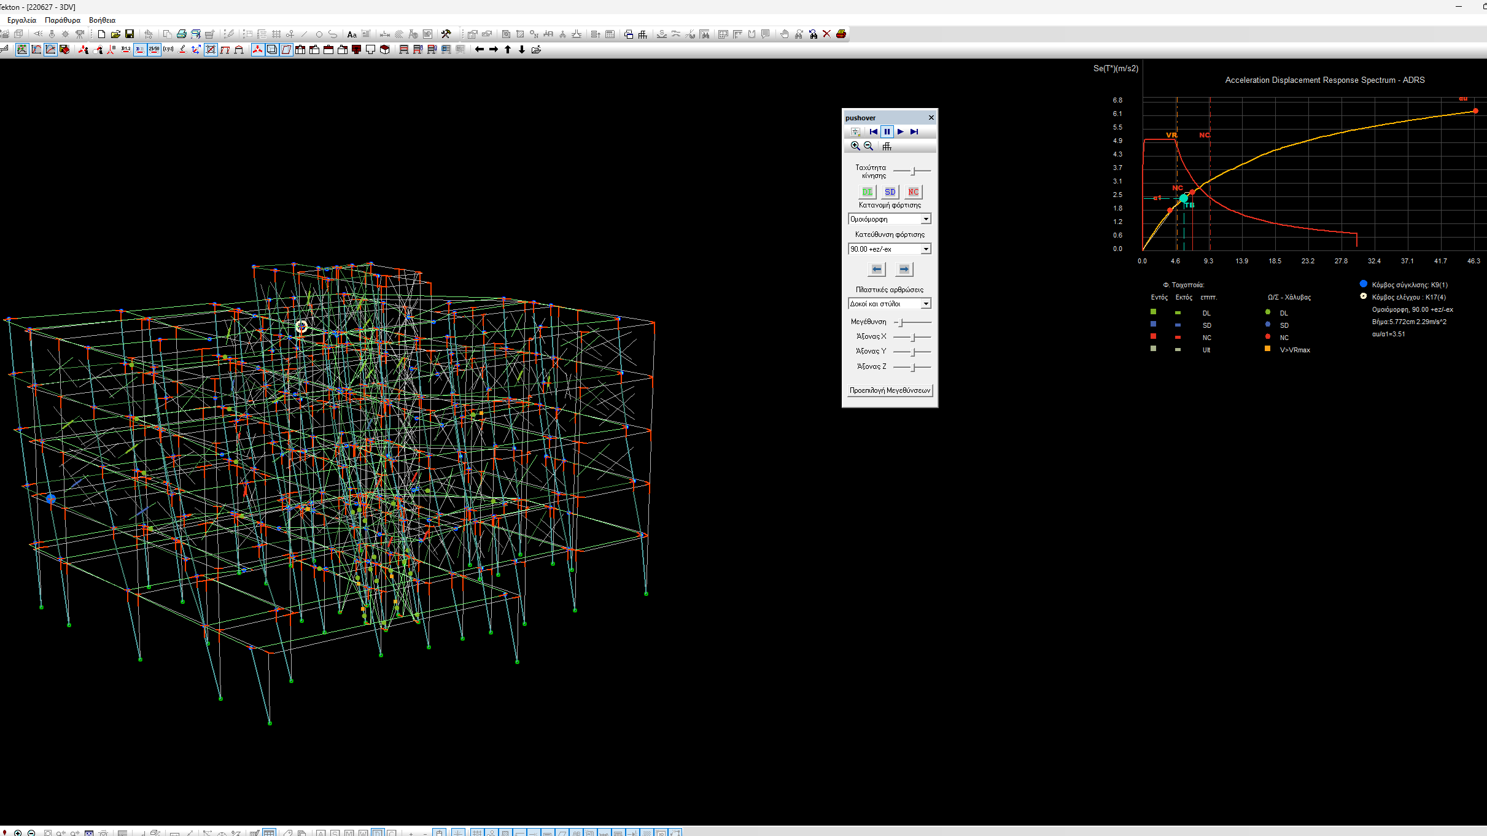Click the dark red T-section icon
Viewport: 1487px width, 836px height.
(356, 50)
